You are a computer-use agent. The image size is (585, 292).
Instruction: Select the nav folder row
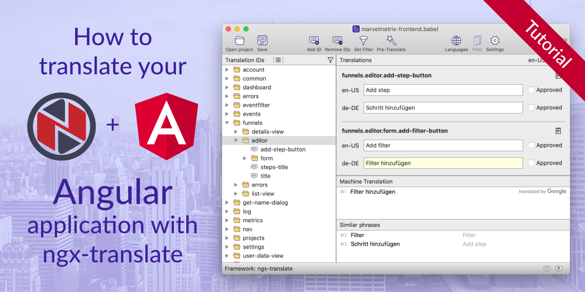pyautogui.click(x=279, y=229)
